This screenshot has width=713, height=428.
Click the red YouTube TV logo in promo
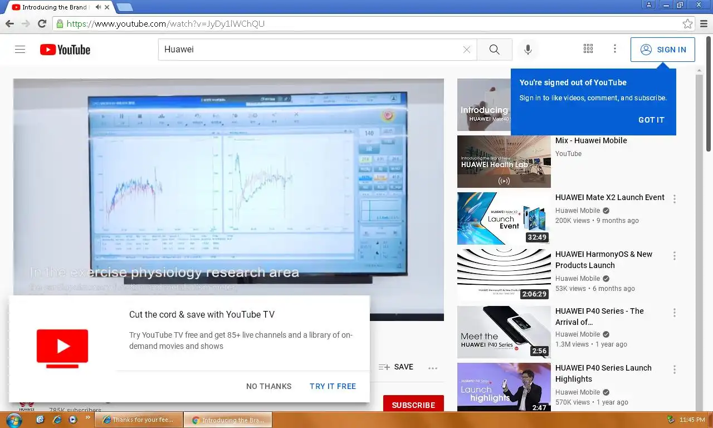[x=62, y=348]
